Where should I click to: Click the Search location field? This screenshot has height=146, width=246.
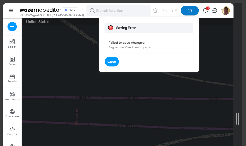(119, 11)
